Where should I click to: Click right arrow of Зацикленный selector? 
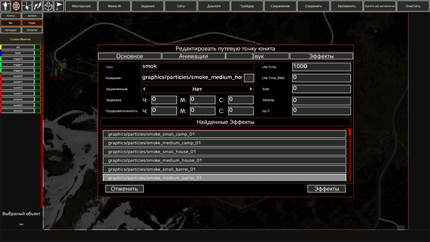(251, 89)
